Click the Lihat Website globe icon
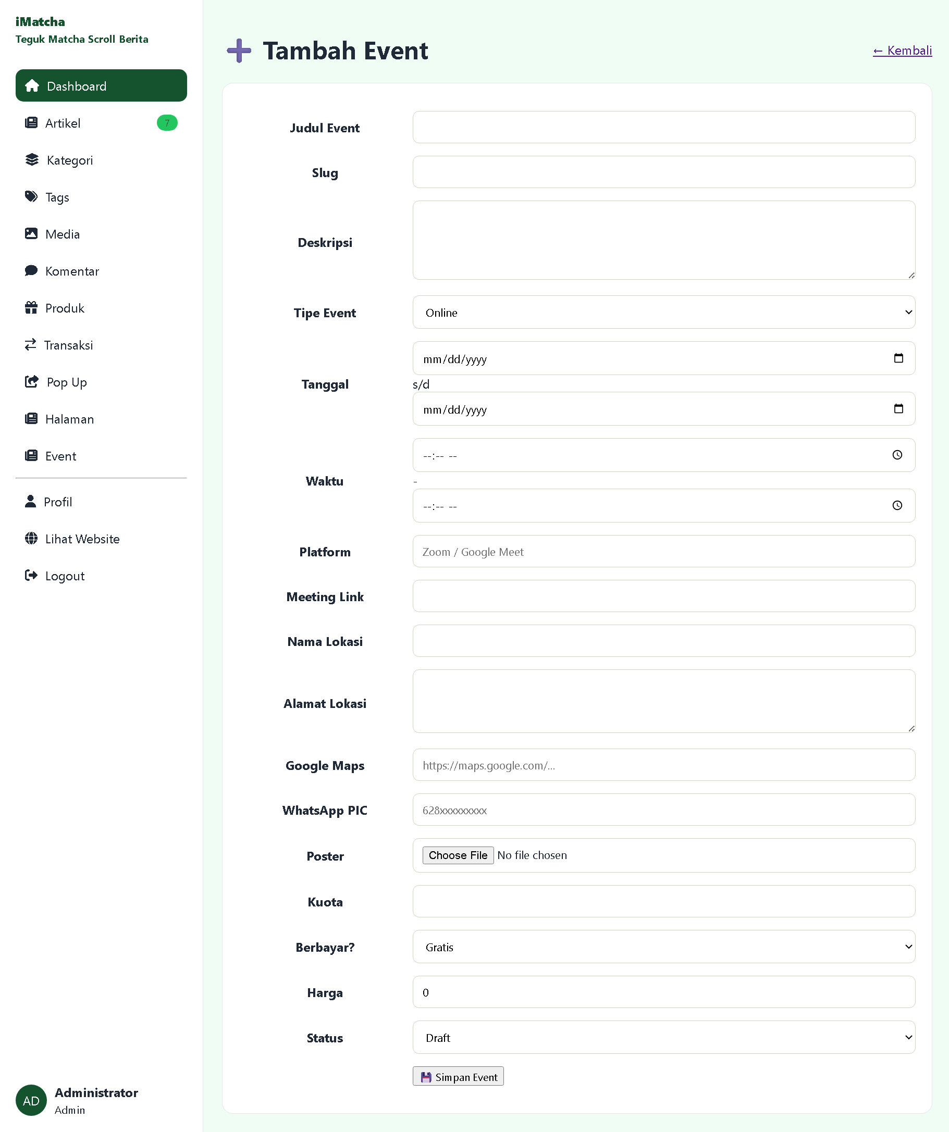Screen dimensions: 949x1132 pos(31,539)
